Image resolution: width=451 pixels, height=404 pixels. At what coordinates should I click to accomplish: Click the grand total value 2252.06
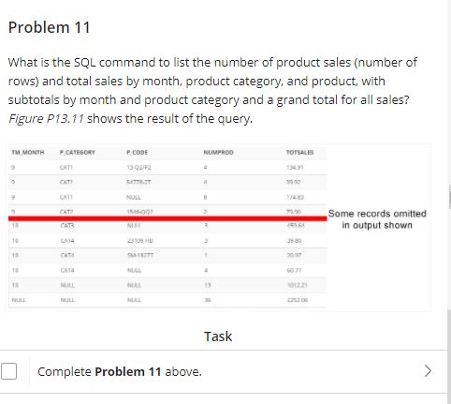[x=298, y=300]
